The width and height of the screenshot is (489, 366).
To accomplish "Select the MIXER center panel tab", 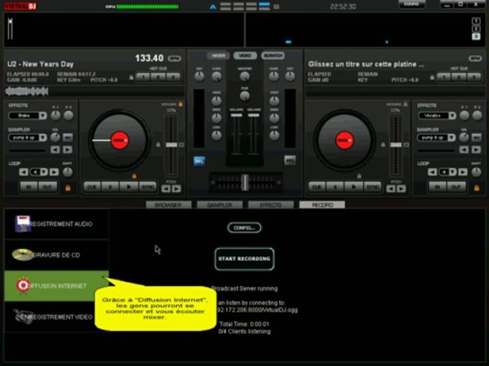I will [219, 56].
